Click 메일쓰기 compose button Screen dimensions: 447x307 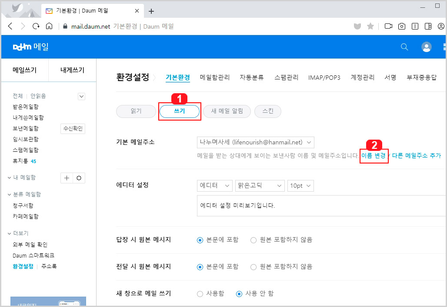point(24,70)
